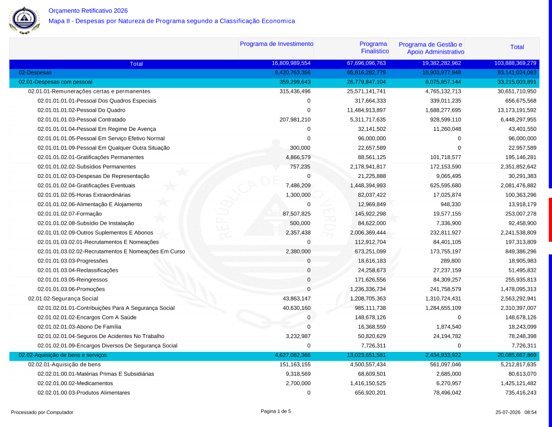Click '02.02.01.00.03-Produtos Alimentares' row label

(84, 393)
